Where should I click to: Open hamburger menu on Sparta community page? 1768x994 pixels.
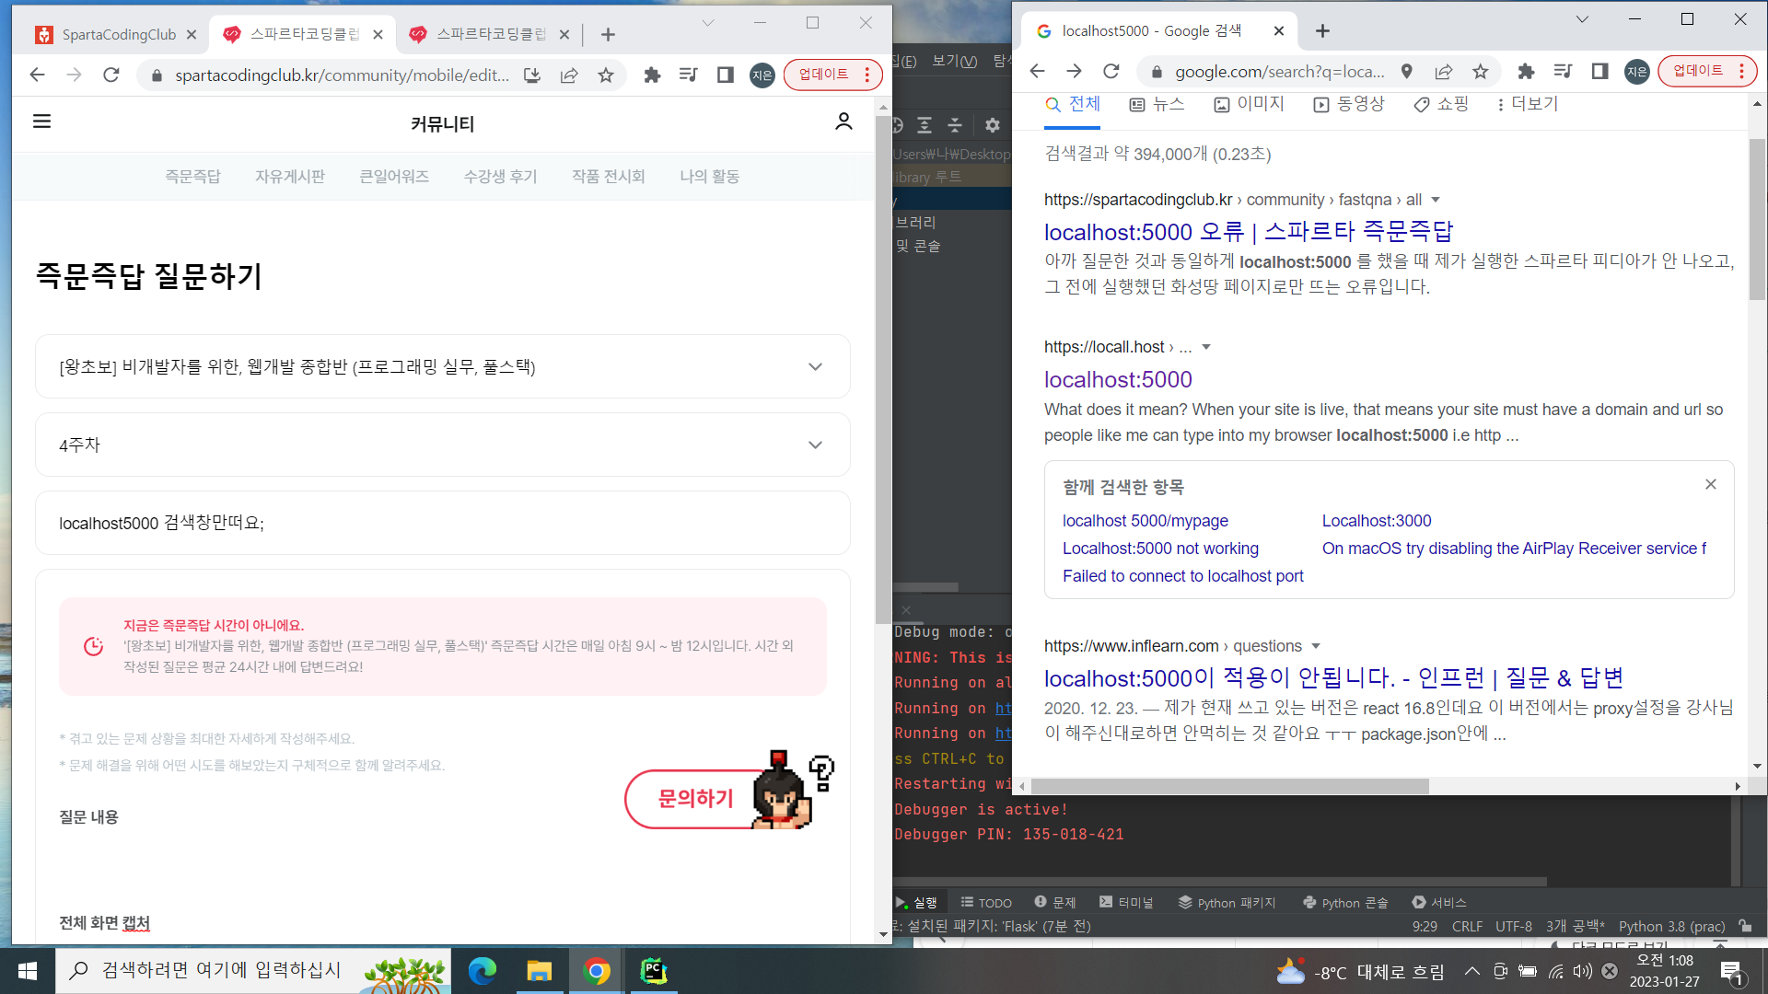[x=41, y=121]
